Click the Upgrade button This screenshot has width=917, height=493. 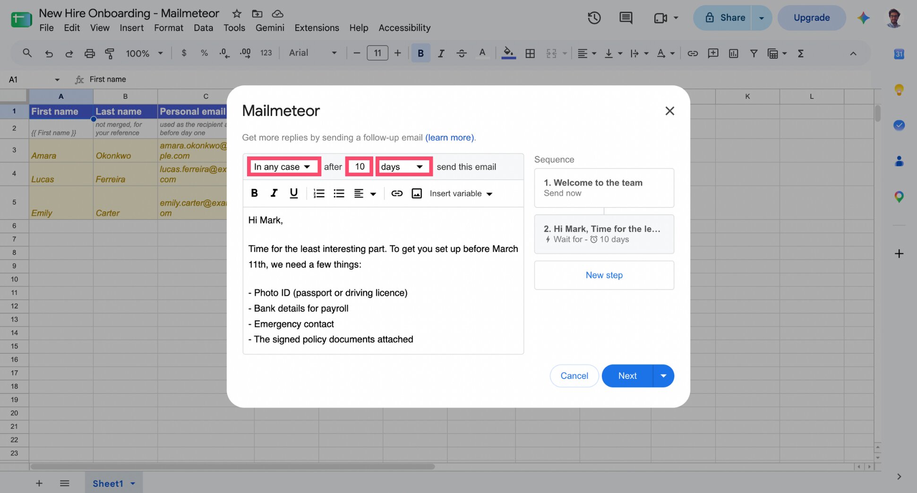812,18
